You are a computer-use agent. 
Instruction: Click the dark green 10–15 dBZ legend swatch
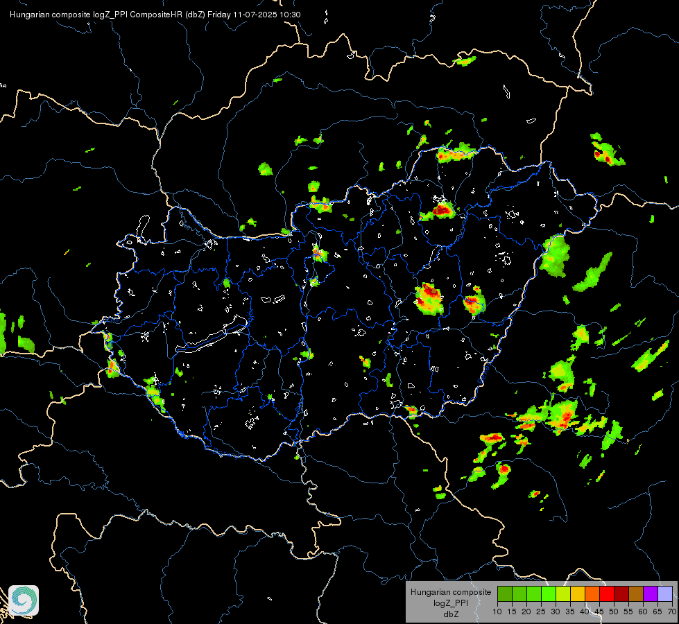[505, 593]
